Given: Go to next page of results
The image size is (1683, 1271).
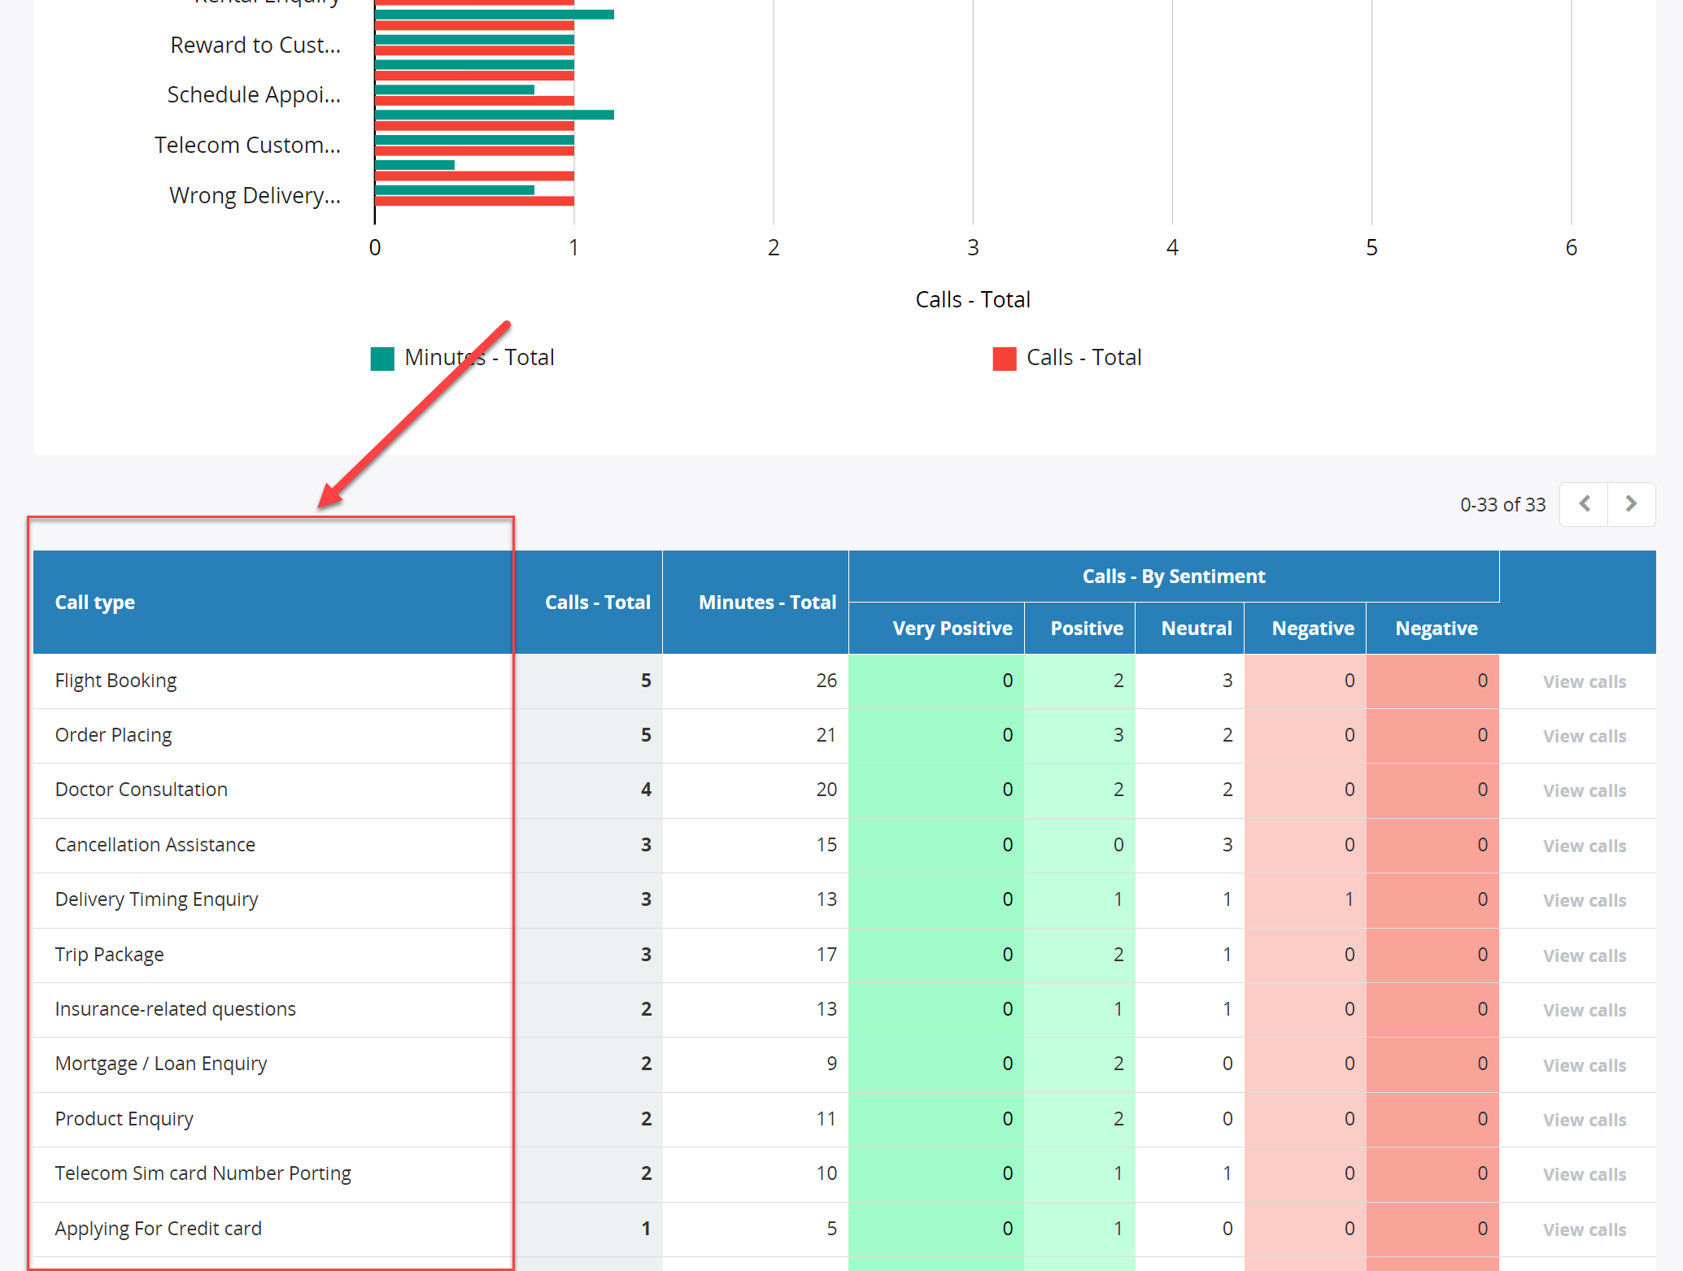Looking at the screenshot, I should pyautogui.click(x=1631, y=504).
